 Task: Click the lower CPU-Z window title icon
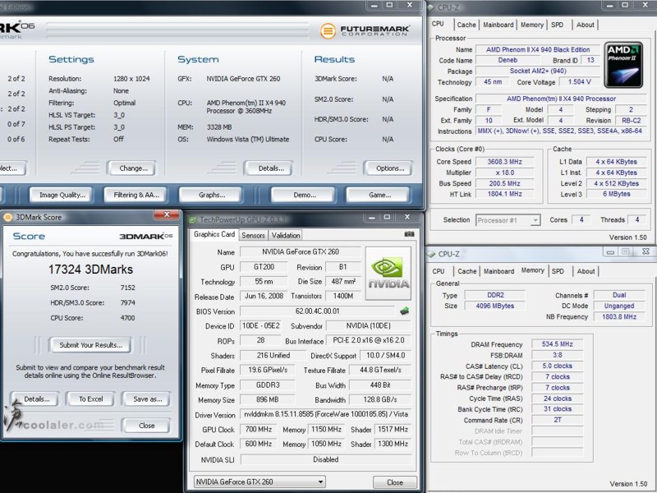tap(431, 254)
